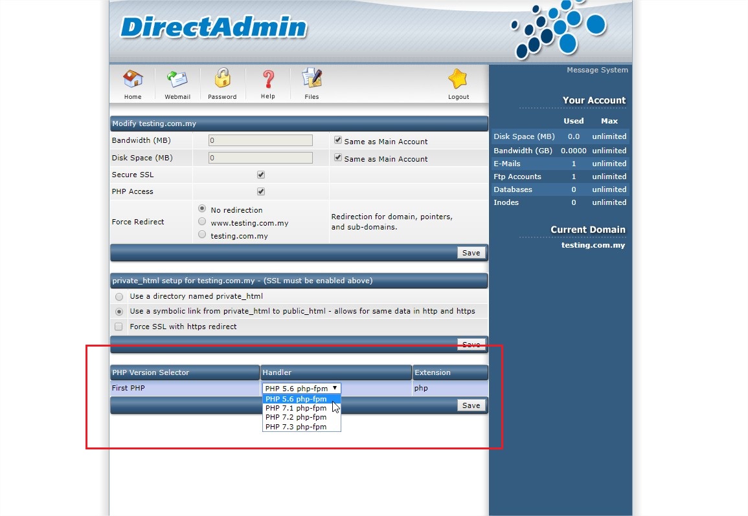Select symbolic link to public_html option
Viewport: 748px width, 516px height.
(x=119, y=312)
